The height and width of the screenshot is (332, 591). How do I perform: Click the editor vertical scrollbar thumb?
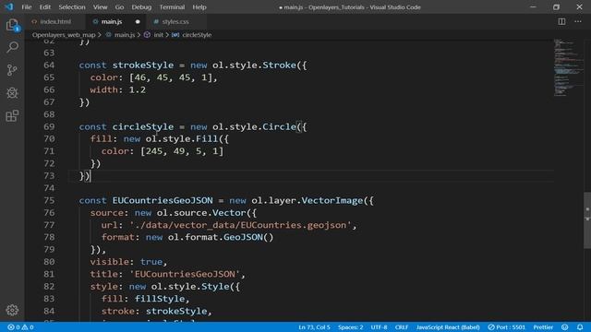point(587,220)
